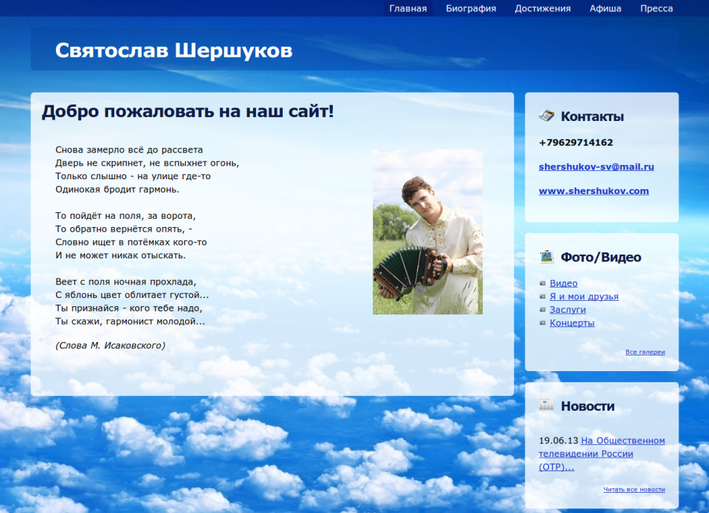Open the Пресса navigation item
This screenshot has width=709, height=513.
(x=656, y=9)
